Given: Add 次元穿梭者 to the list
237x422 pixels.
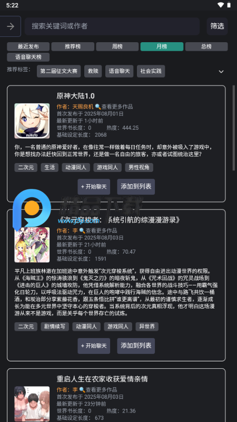Looking at the screenshot, I should (x=136, y=346).
